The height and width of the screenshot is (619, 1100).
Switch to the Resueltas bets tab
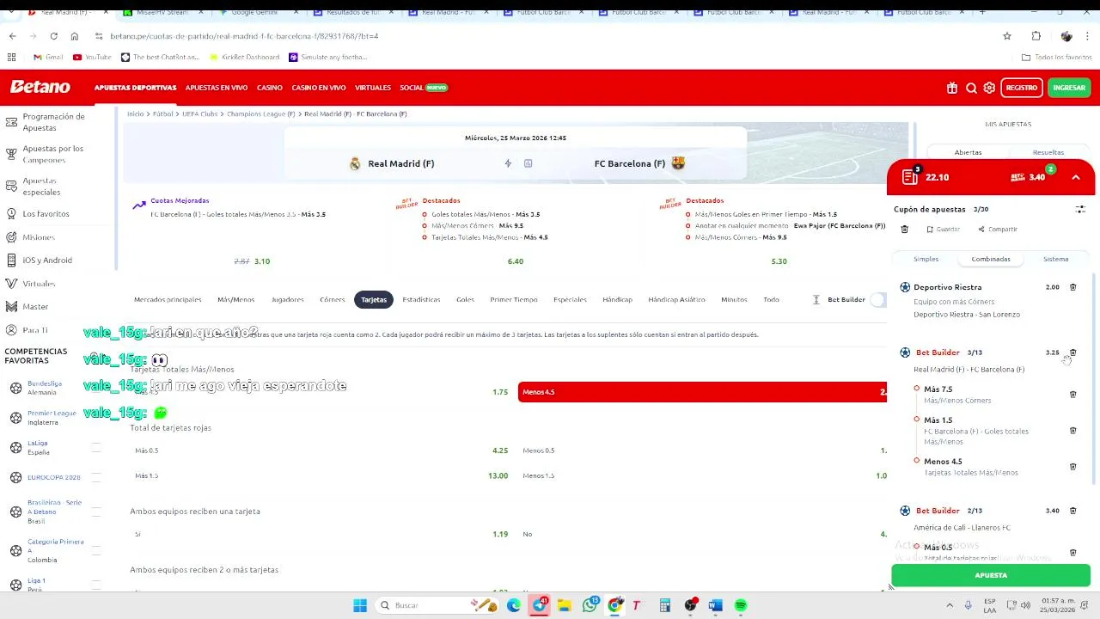[1048, 152]
